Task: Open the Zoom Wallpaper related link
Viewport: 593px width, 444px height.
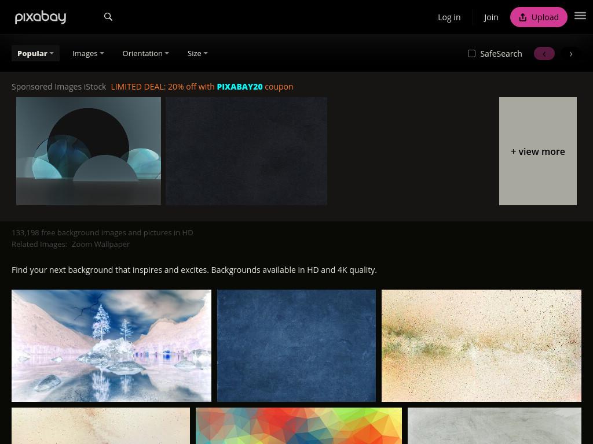Action: (x=101, y=245)
